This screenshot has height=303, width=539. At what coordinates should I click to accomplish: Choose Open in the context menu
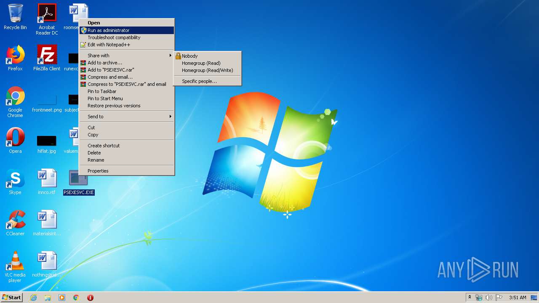127,23
